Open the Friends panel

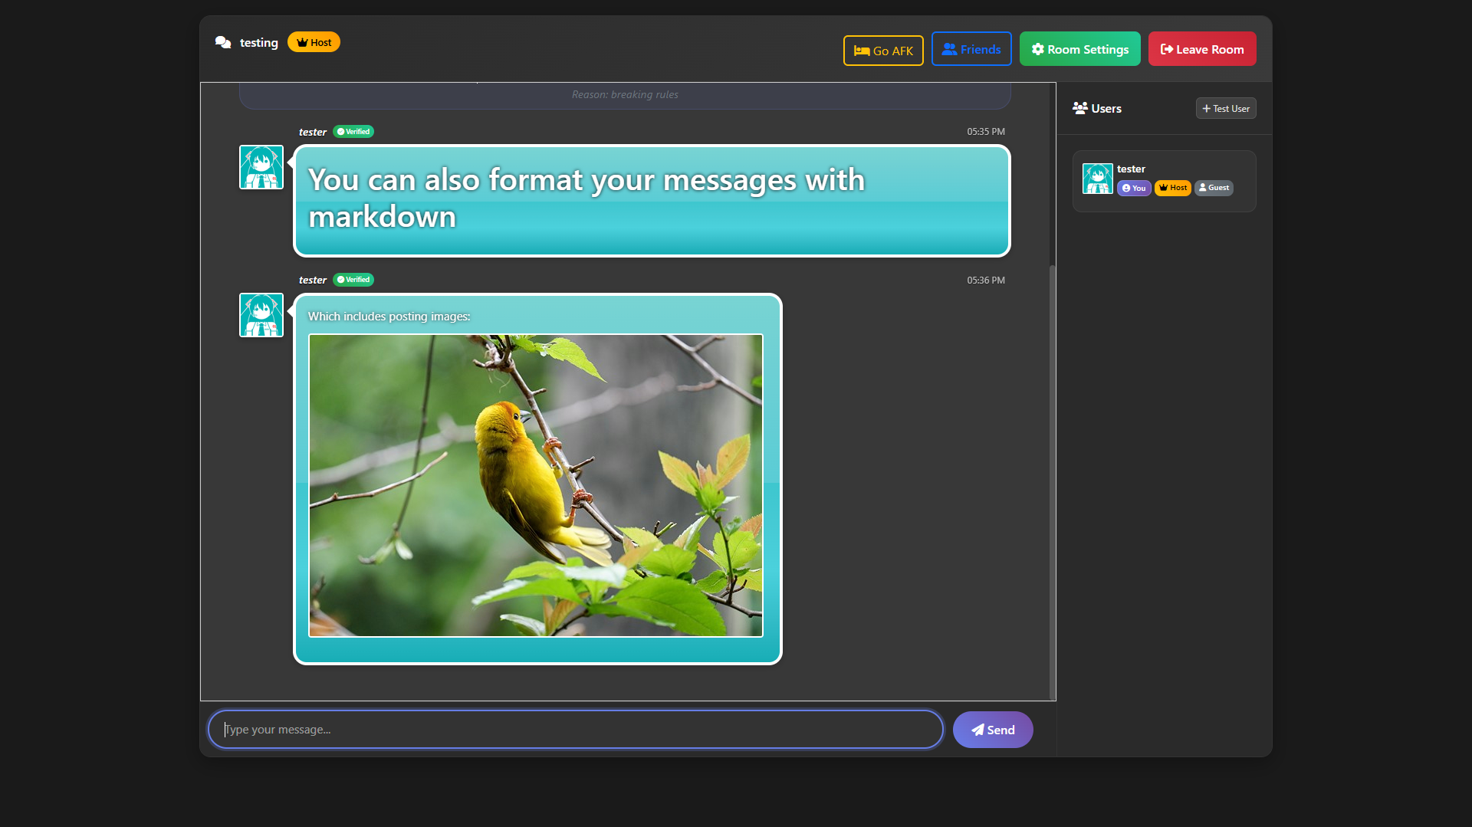click(x=971, y=49)
